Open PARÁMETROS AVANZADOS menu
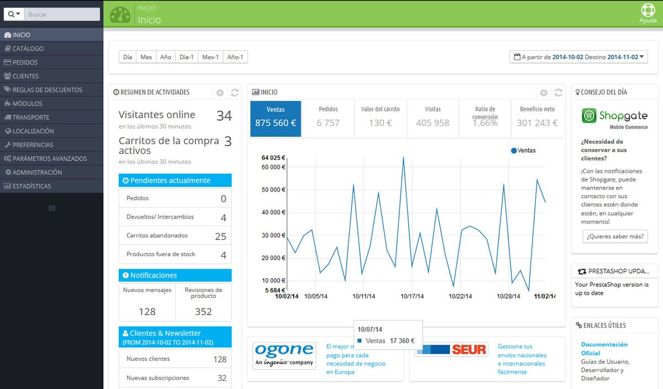The image size is (663, 389). 51,159
